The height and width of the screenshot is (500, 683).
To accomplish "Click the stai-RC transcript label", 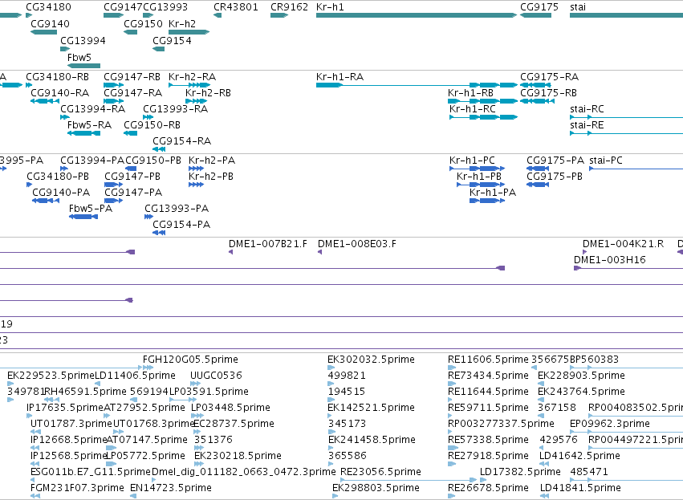I will tap(587, 108).
